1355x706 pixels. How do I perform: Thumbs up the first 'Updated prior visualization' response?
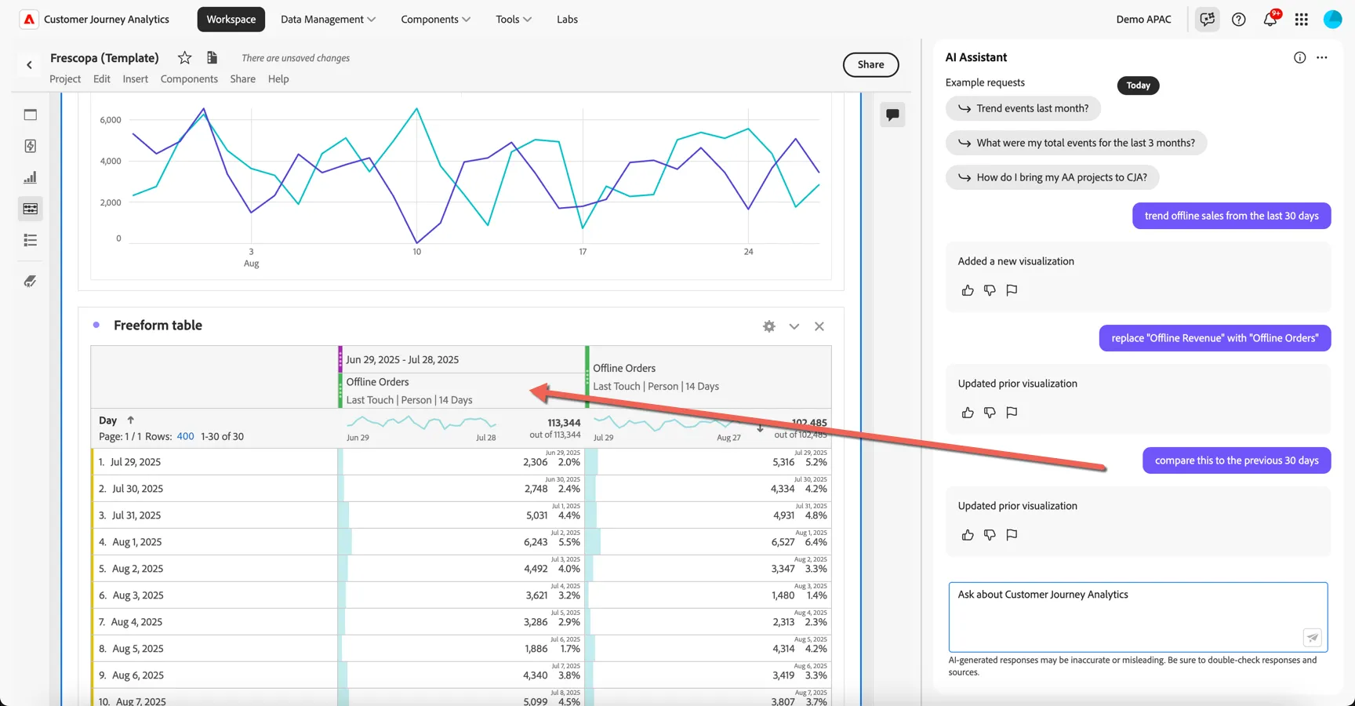(968, 413)
